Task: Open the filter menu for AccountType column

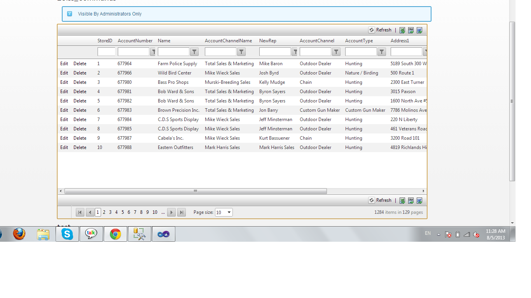Action: pos(382,52)
